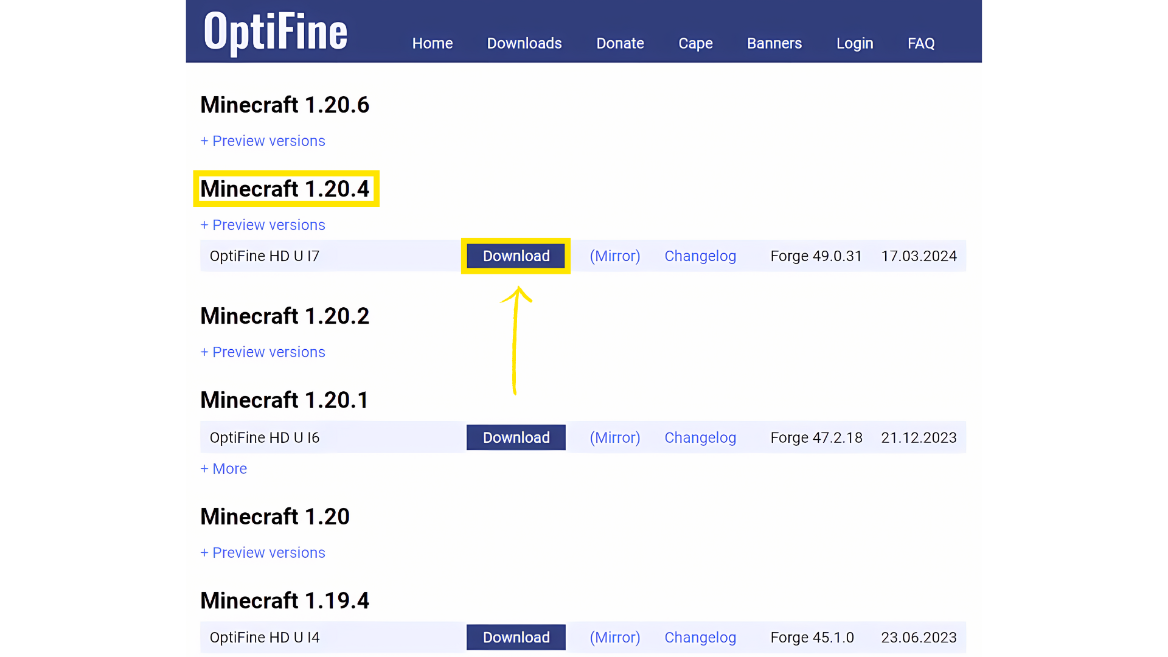
Task: Expand Preview versions under Minecraft 1.20.2
Action: point(263,352)
